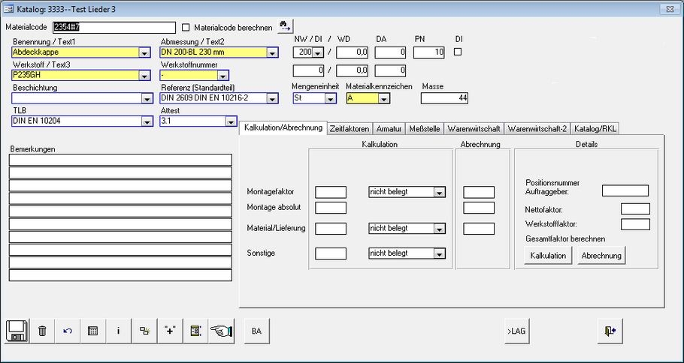Click the trash can delete icon
This screenshot has width=684, height=363.
point(43,331)
